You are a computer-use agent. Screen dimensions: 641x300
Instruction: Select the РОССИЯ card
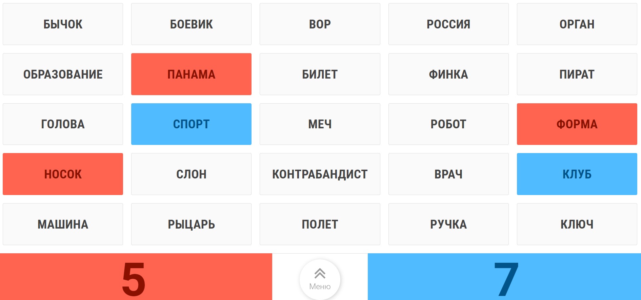(448, 24)
